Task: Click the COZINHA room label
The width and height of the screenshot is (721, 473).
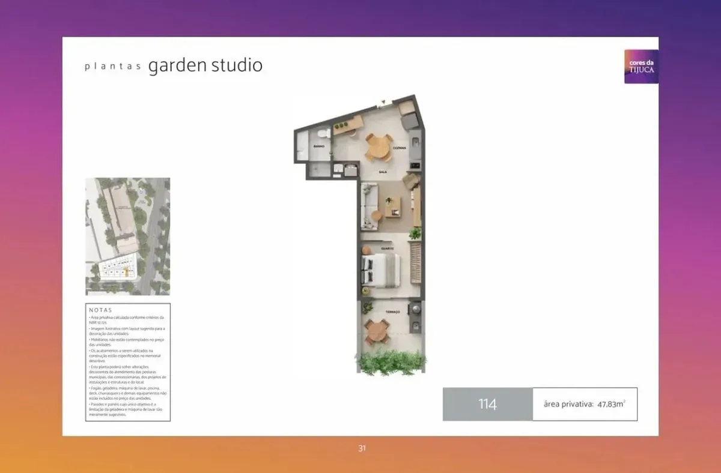Action: 400,148
